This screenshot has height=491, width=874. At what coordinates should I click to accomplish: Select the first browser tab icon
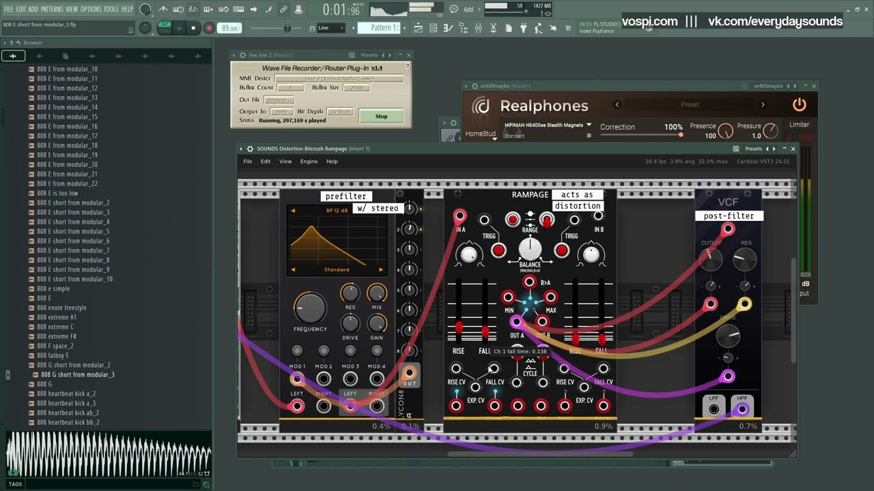(x=13, y=56)
